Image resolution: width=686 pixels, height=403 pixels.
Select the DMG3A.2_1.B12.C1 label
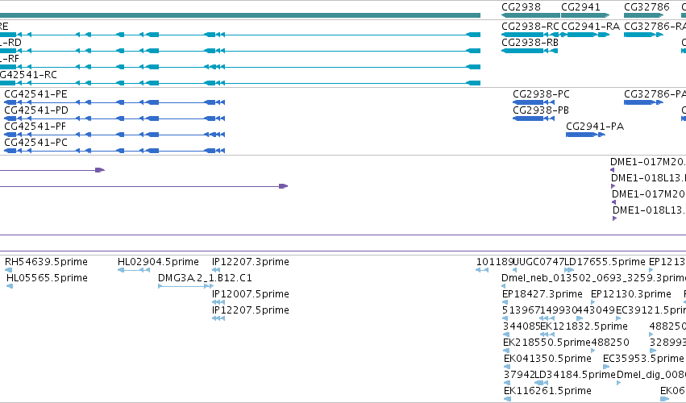(205, 278)
